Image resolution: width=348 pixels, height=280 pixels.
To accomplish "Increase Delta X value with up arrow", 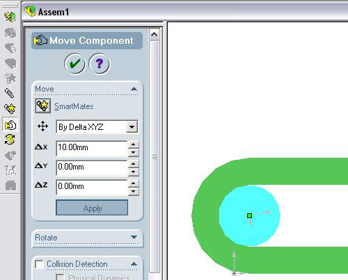I will [133, 145].
